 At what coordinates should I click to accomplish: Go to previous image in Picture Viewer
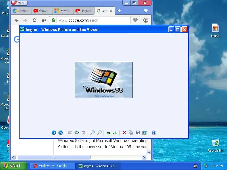(54, 133)
